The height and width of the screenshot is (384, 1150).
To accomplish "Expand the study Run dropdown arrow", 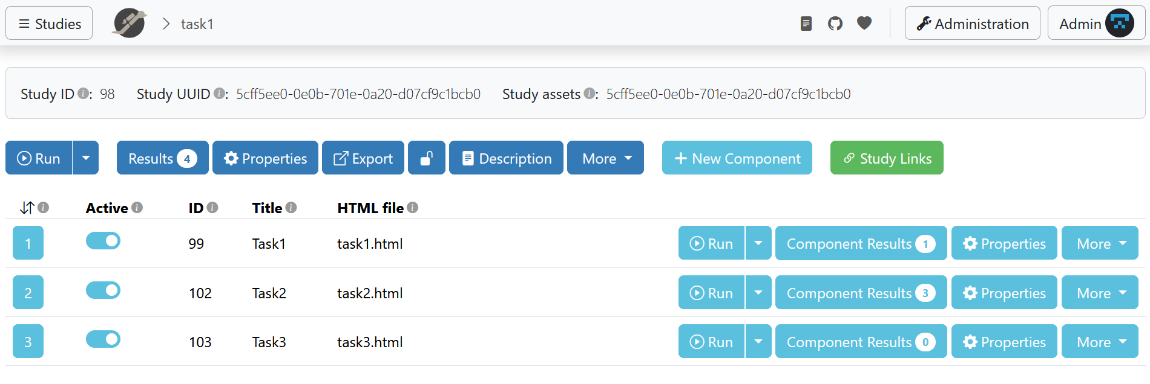I will [86, 158].
